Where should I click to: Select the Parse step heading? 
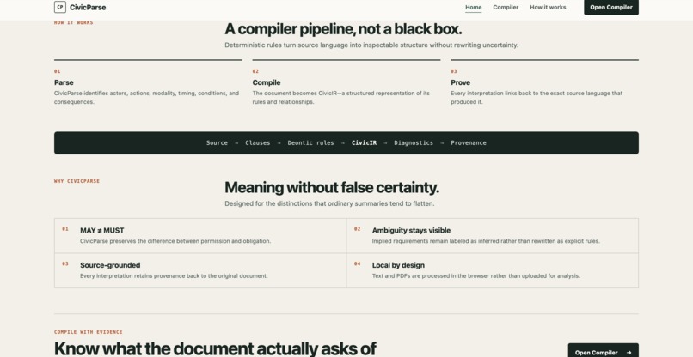(64, 82)
